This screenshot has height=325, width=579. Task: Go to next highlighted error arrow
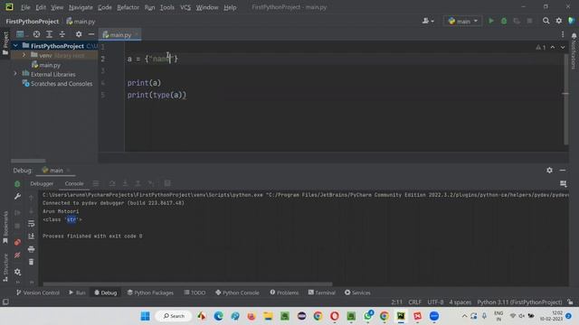pyautogui.click(x=563, y=47)
